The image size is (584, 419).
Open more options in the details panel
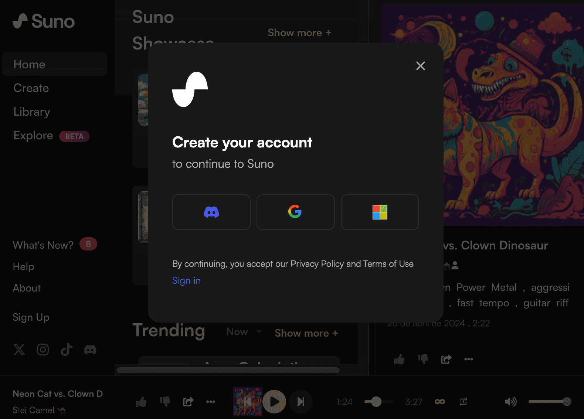tap(469, 359)
